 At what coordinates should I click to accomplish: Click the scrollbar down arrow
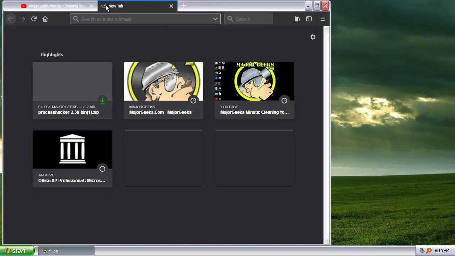pos(326,241)
